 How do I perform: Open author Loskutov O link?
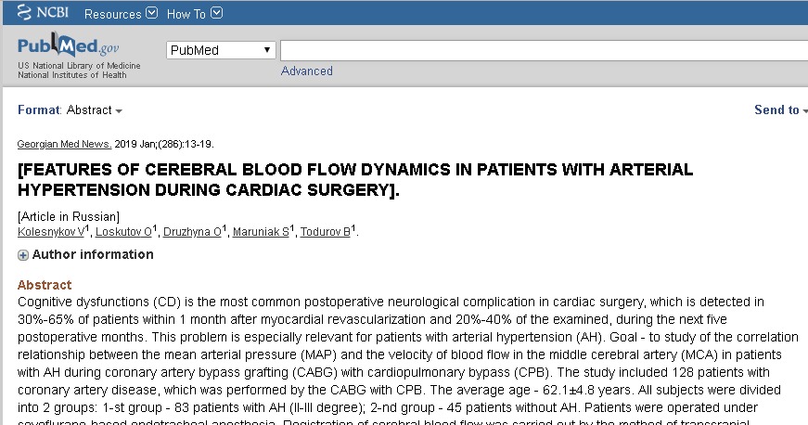[123, 232]
